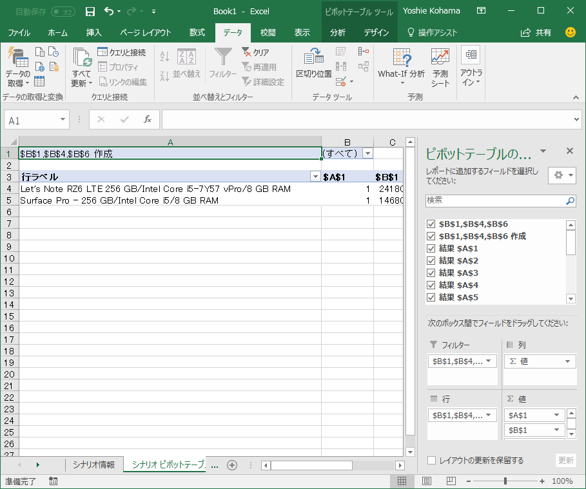The width and height of the screenshot is (586, 489).
Task: Enable レイアウトの更新を保留する checkbox
Action: (x=431, y=460)
